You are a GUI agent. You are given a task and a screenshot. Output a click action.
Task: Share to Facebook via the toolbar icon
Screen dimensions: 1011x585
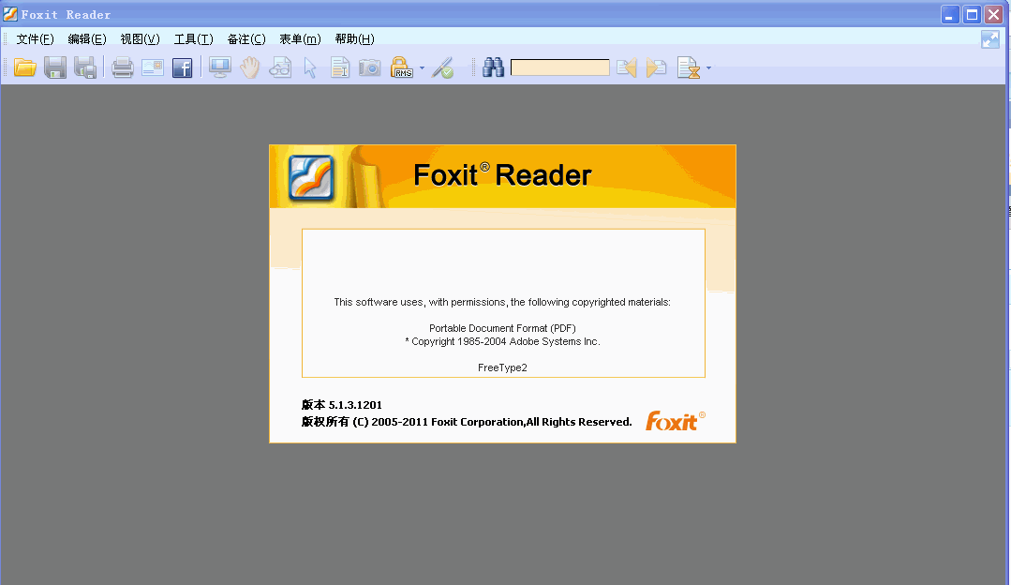[x=182, y=67]
